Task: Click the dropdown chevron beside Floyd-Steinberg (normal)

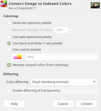Action: coord(94,82)
